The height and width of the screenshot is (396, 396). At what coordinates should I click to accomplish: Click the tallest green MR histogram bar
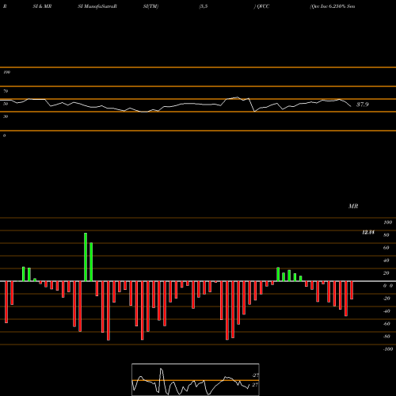[86, 257]
